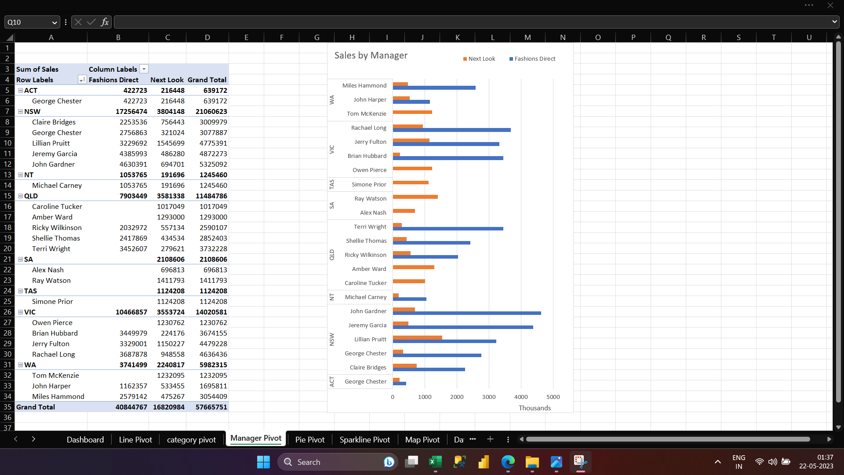This screenshot has height=475, width=844.
Task: Click the Cancel (X) icon in formula bar
Action: point(78,22)
